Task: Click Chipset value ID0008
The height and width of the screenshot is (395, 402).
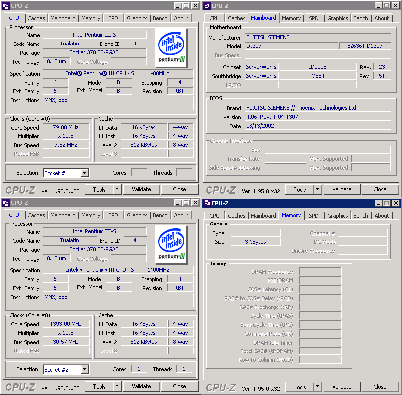Action: [318, 67]
